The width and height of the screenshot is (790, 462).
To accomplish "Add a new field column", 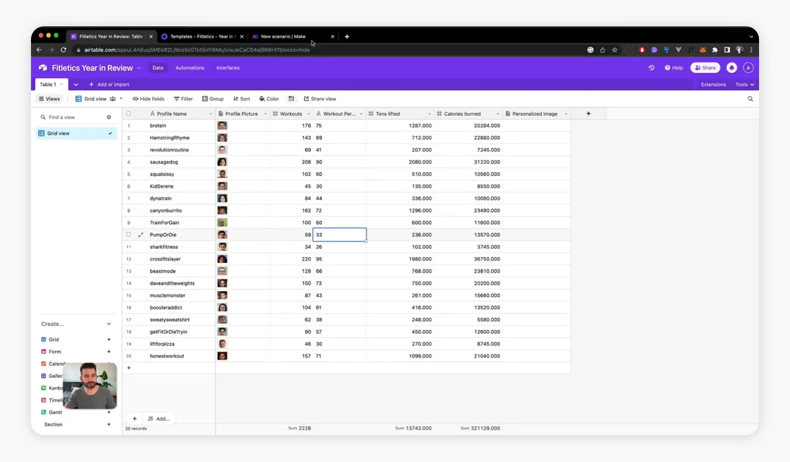I will click(588, 114).
